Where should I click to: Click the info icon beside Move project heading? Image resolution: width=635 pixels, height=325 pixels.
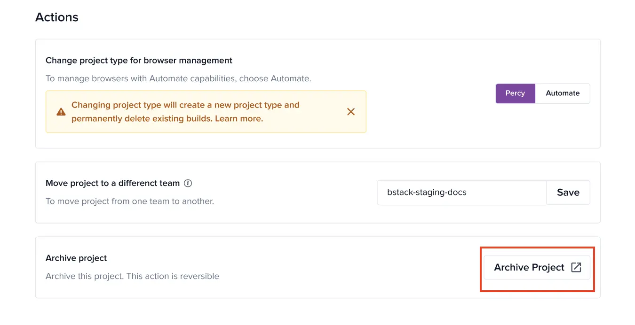(x=188, y=183)
